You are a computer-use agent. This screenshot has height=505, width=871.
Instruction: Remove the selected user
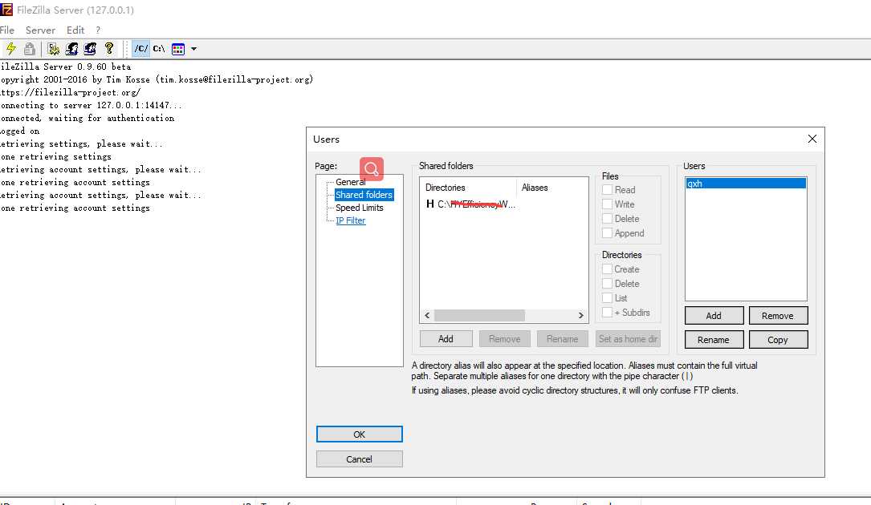pyautogui.click(x=778, y=316)
